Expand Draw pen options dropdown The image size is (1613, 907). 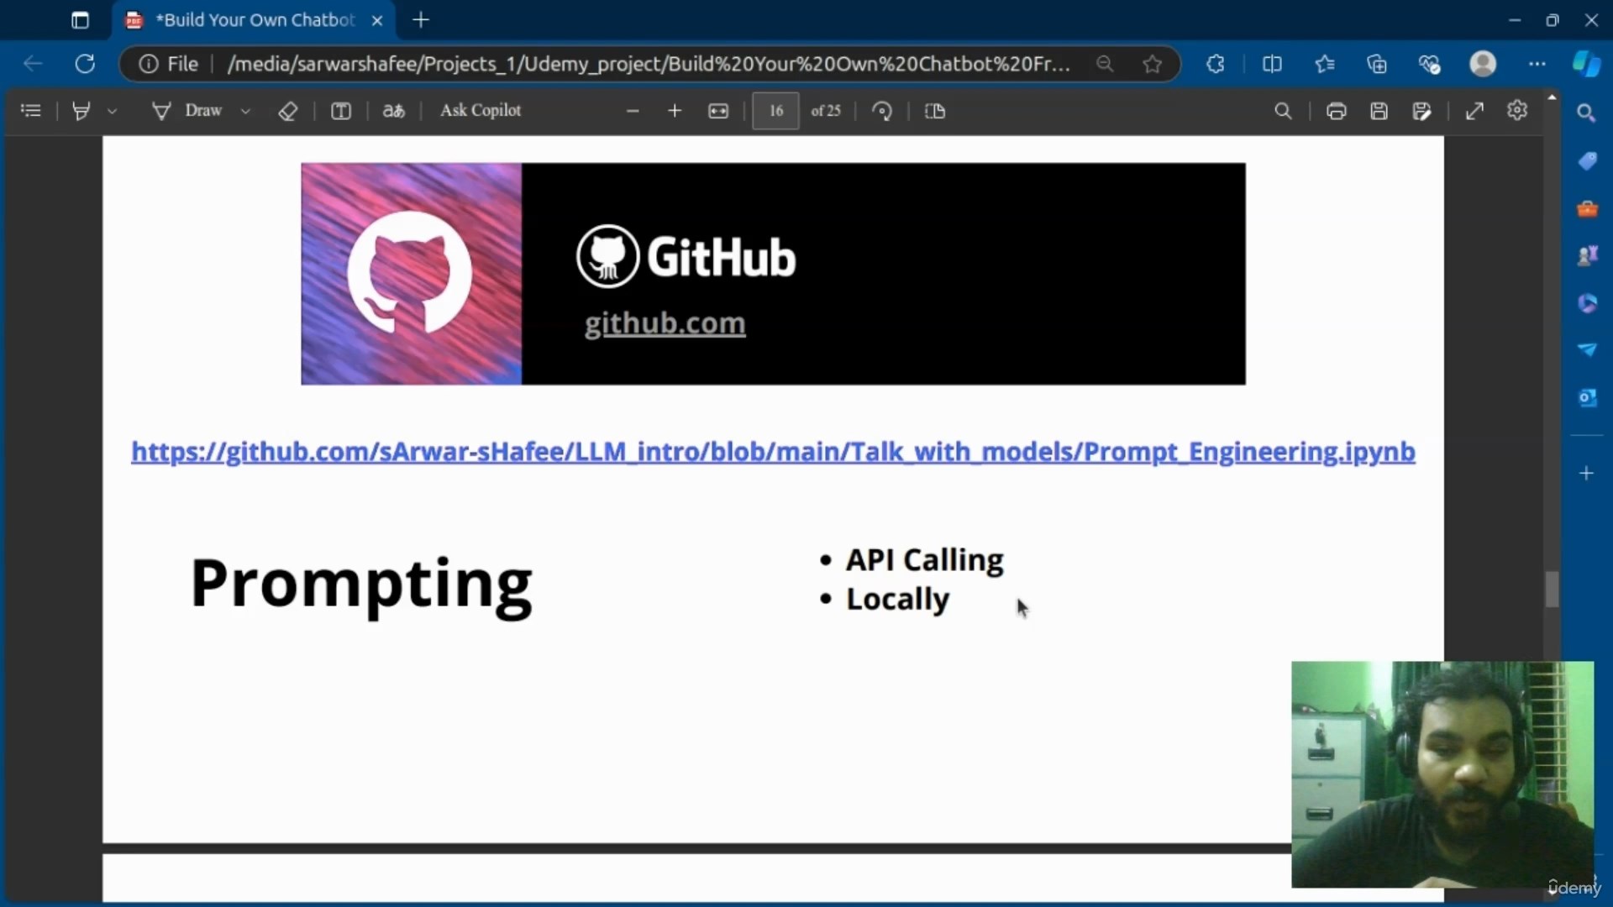point(245,111)
